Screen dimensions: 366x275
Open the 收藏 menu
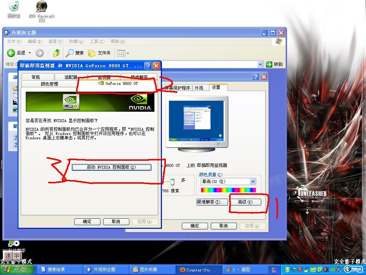click(76, 42)
